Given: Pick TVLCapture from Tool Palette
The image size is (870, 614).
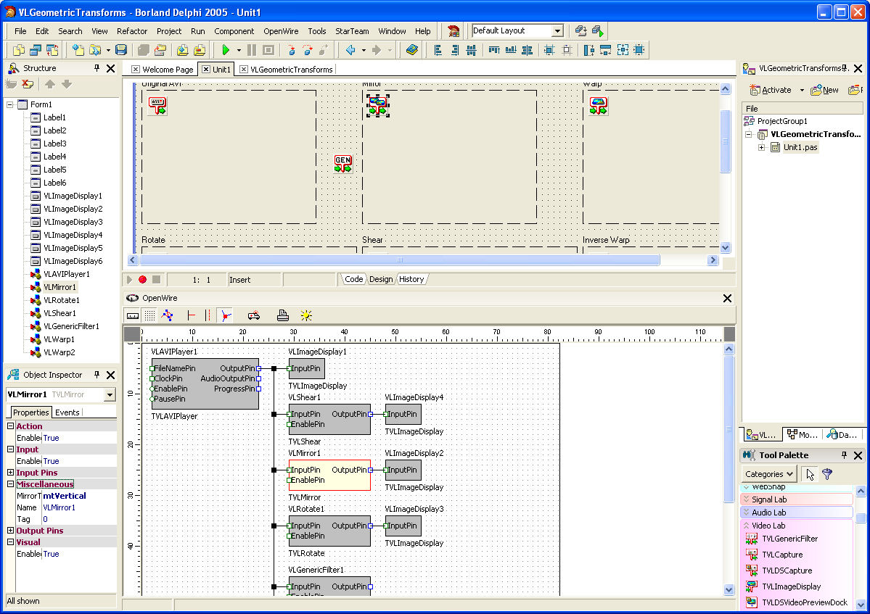Looking at the screenshot, I should coord(782,555).
